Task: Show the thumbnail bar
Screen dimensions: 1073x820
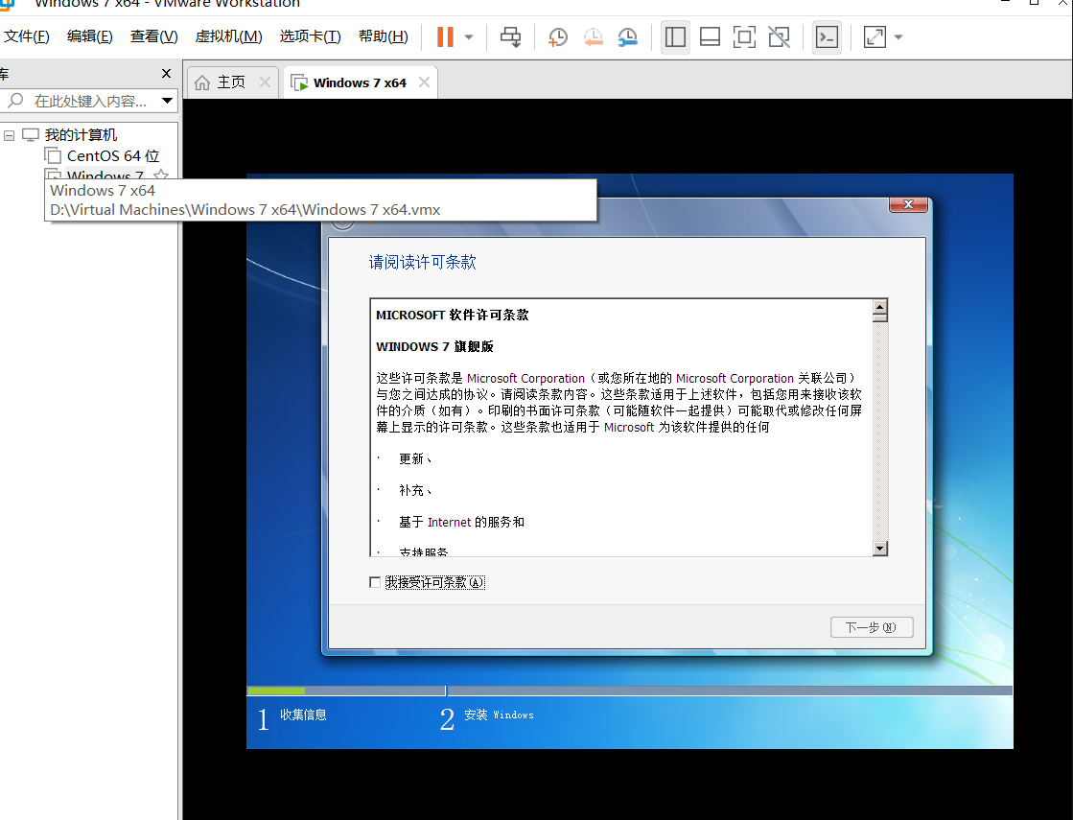Action: (710, 36)
